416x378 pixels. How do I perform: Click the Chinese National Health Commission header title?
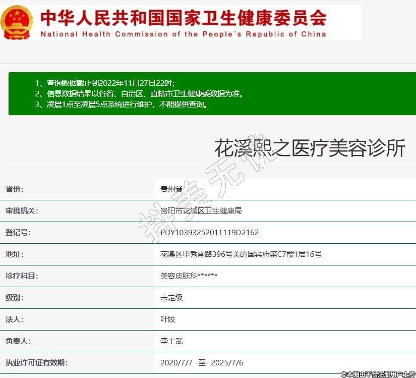pyautogui.click(x=183, y=18)
